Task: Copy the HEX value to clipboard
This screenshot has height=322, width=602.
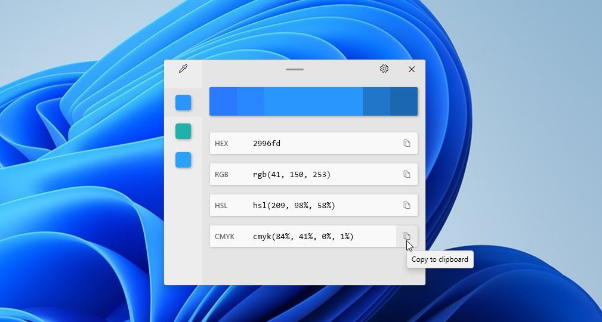Action: [x=407, y=143]
